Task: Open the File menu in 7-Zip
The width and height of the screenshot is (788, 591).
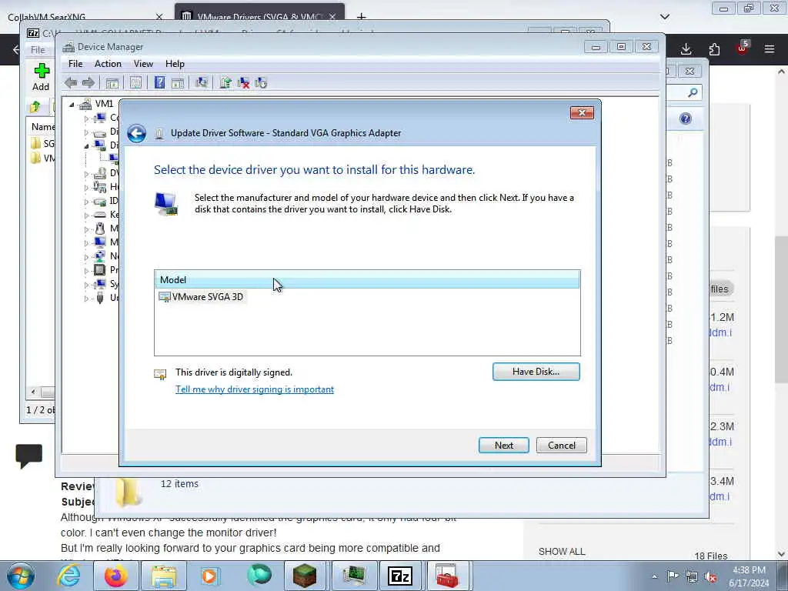Action: click(x=38, y=50)
